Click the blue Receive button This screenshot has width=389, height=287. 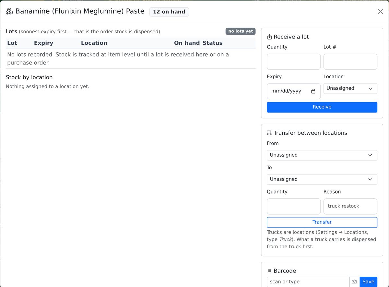322,107
